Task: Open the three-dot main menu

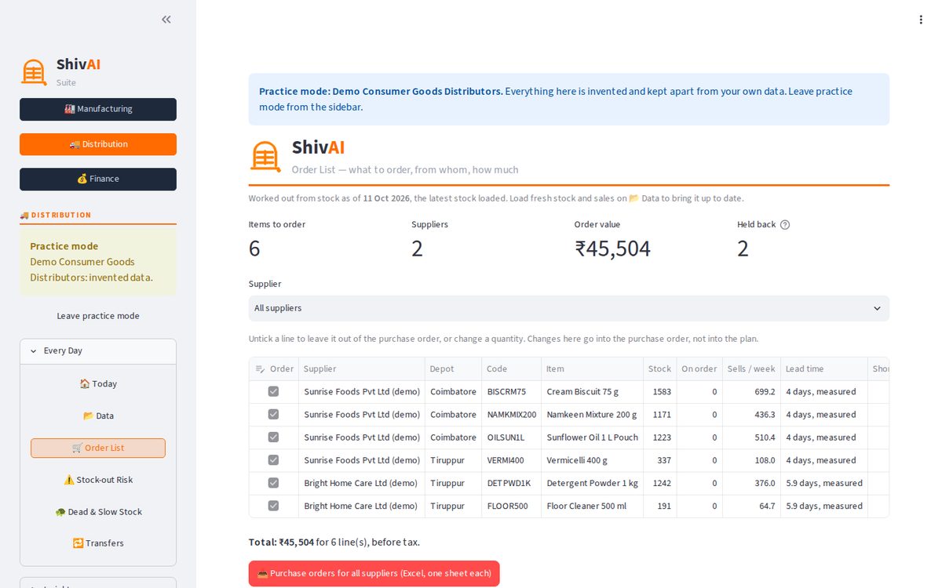Action: pyautogui.click(x=921, y=20)
